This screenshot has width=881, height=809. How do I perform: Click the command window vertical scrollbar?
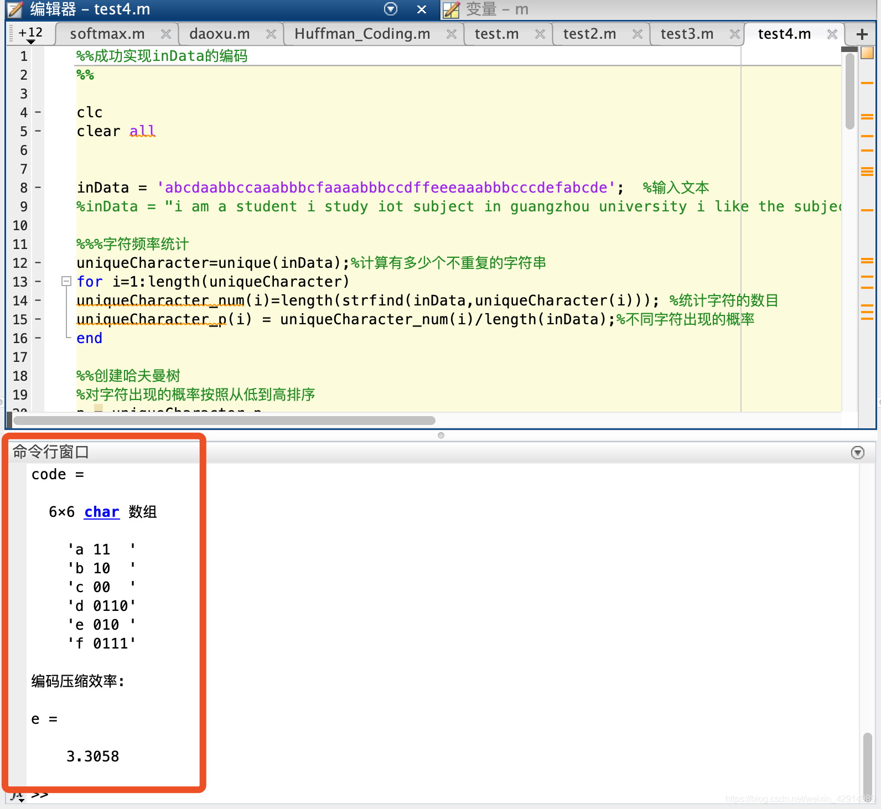pos(867,766)
